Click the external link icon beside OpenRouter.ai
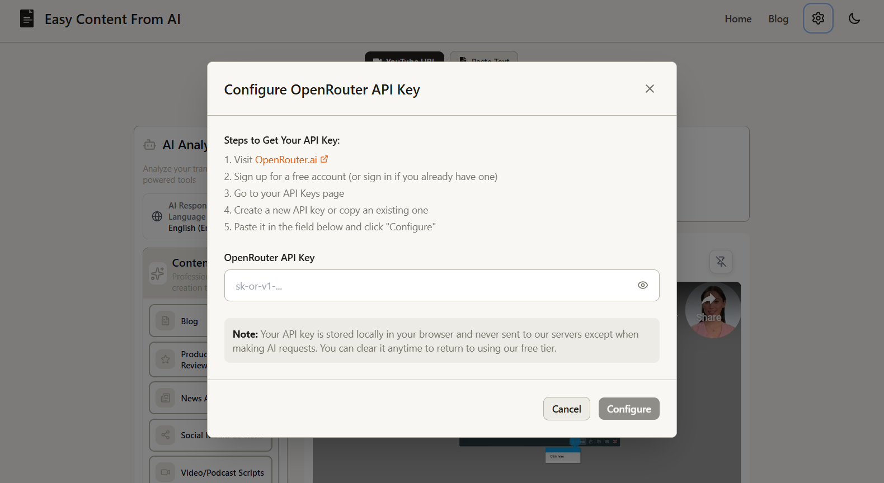The image size is (884, 483). click(x=324, y=159)
